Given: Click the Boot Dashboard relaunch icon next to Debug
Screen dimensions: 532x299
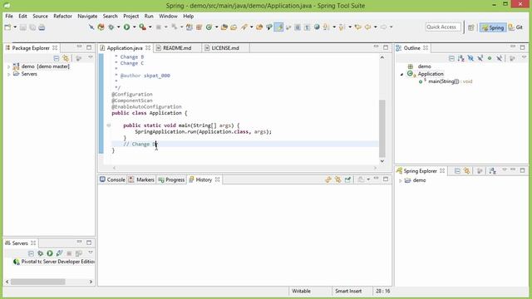Looking at the screenshot, I should point(101,27).
